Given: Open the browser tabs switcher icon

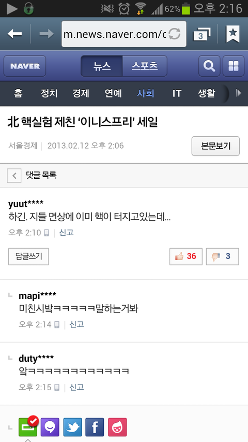Looking at the screenshot, I should pos(202,34).
